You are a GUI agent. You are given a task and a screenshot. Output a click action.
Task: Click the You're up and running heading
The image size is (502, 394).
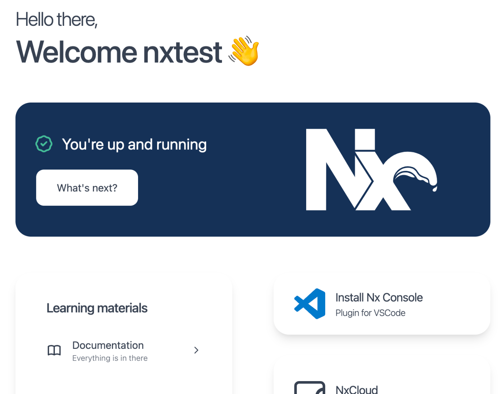pos(134,144)
